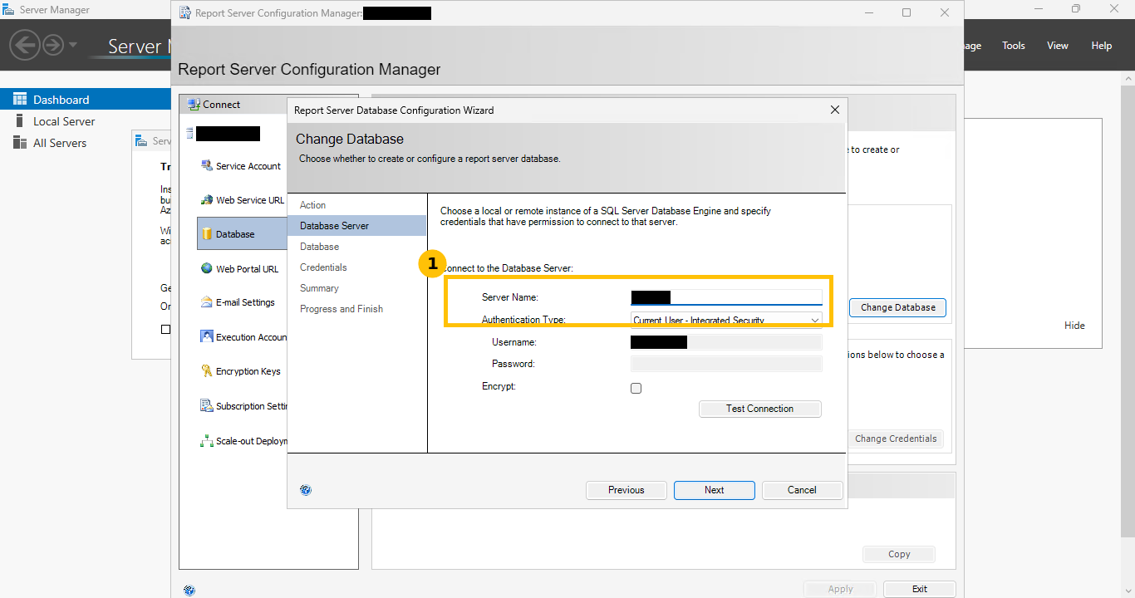Click the Password field

point(726,364)
